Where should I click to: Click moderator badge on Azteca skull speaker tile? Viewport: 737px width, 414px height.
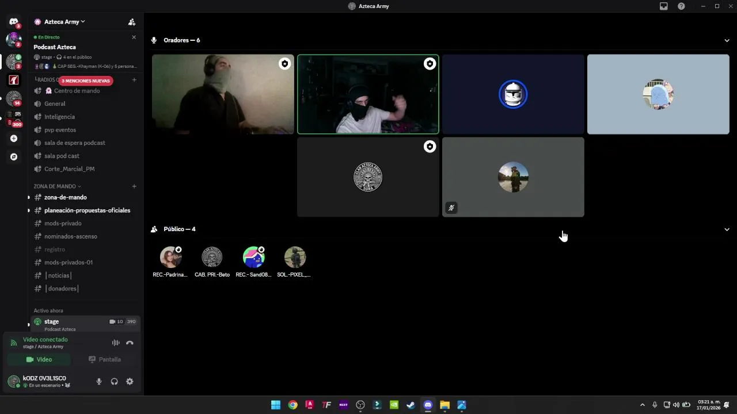[430, 147]
